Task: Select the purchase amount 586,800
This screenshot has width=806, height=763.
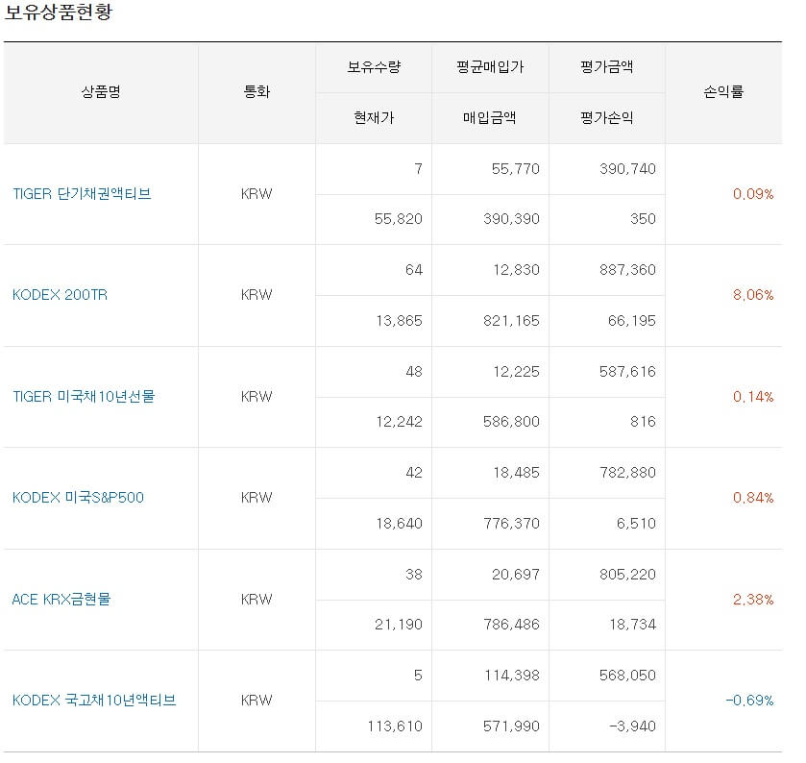Action: pyautogui.click(x=511, y=422)
